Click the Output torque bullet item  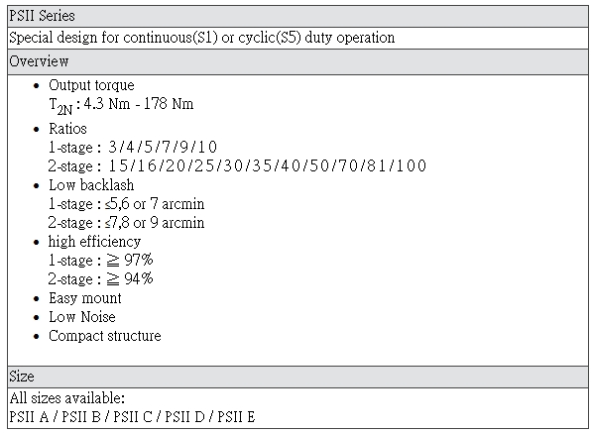(x=91, y=85)
